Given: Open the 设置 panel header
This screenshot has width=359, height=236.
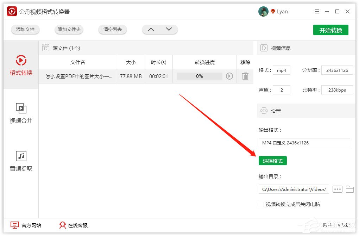Looking at the screenshot, I should pyautogui.click(x=276, y=111).
